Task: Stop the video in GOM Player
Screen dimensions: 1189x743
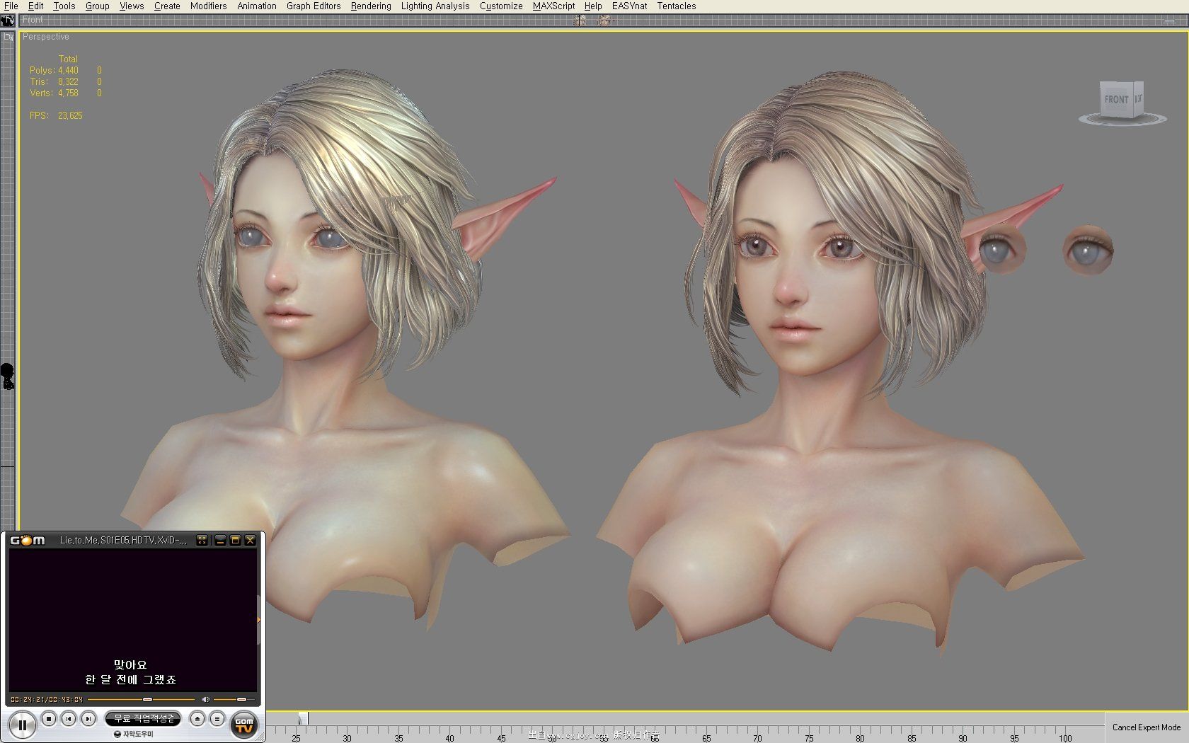Action: 49,719
